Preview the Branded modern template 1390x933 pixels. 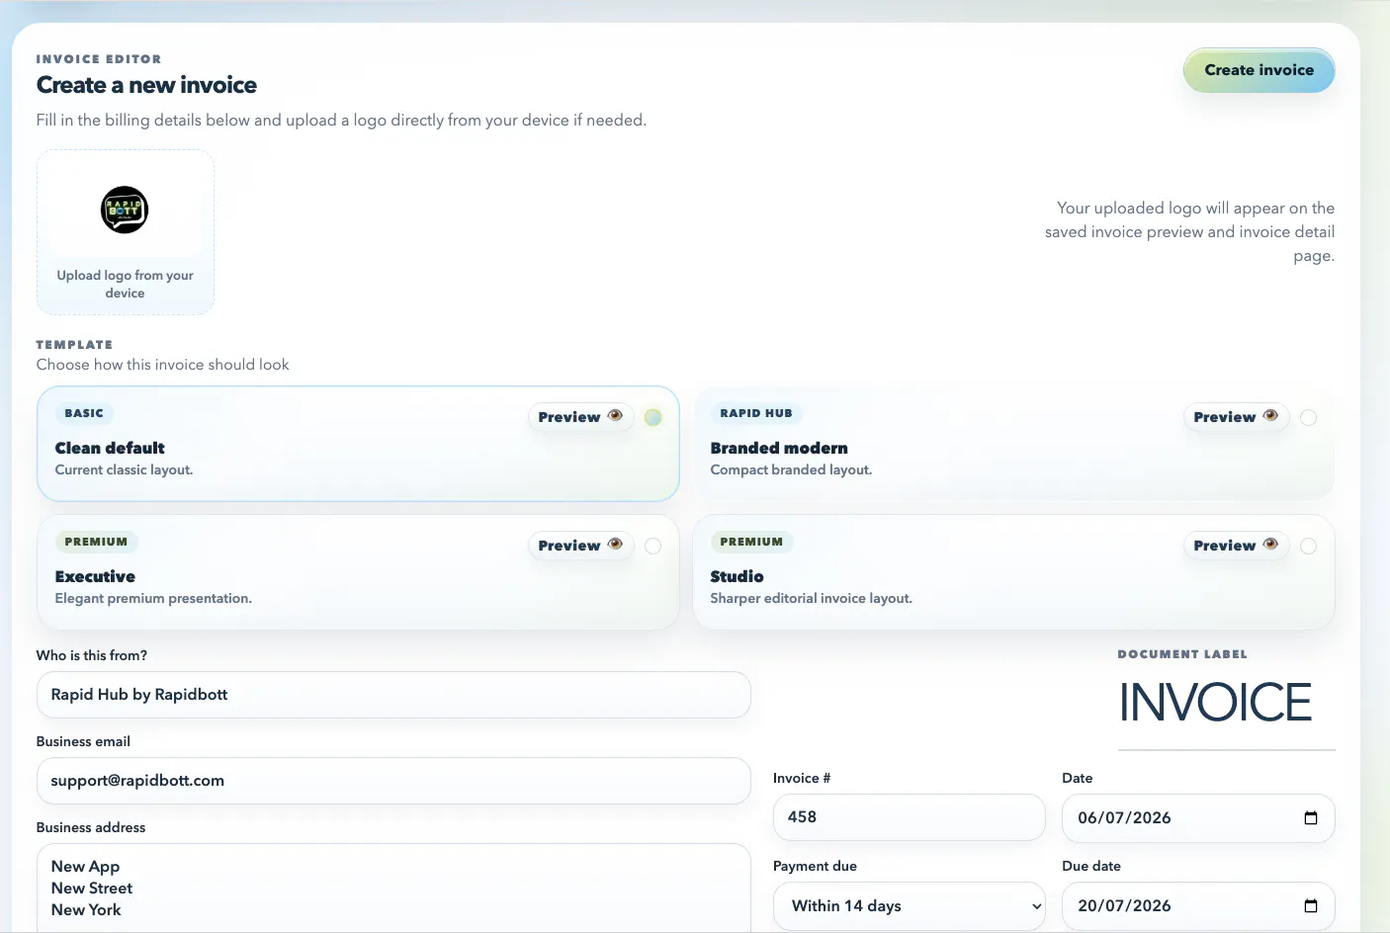coord(1236,417)
